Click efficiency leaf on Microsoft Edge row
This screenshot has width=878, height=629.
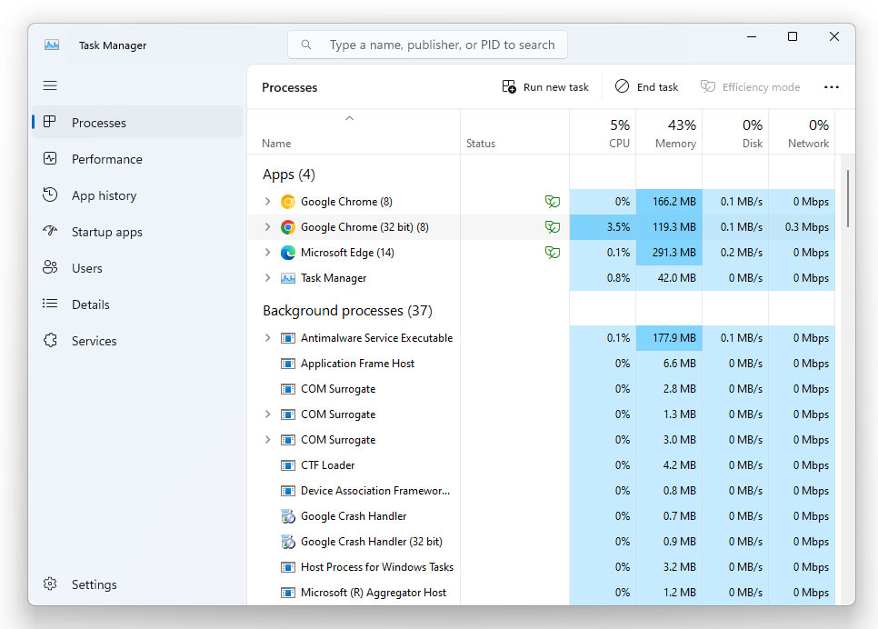click(x=552, y=253)
